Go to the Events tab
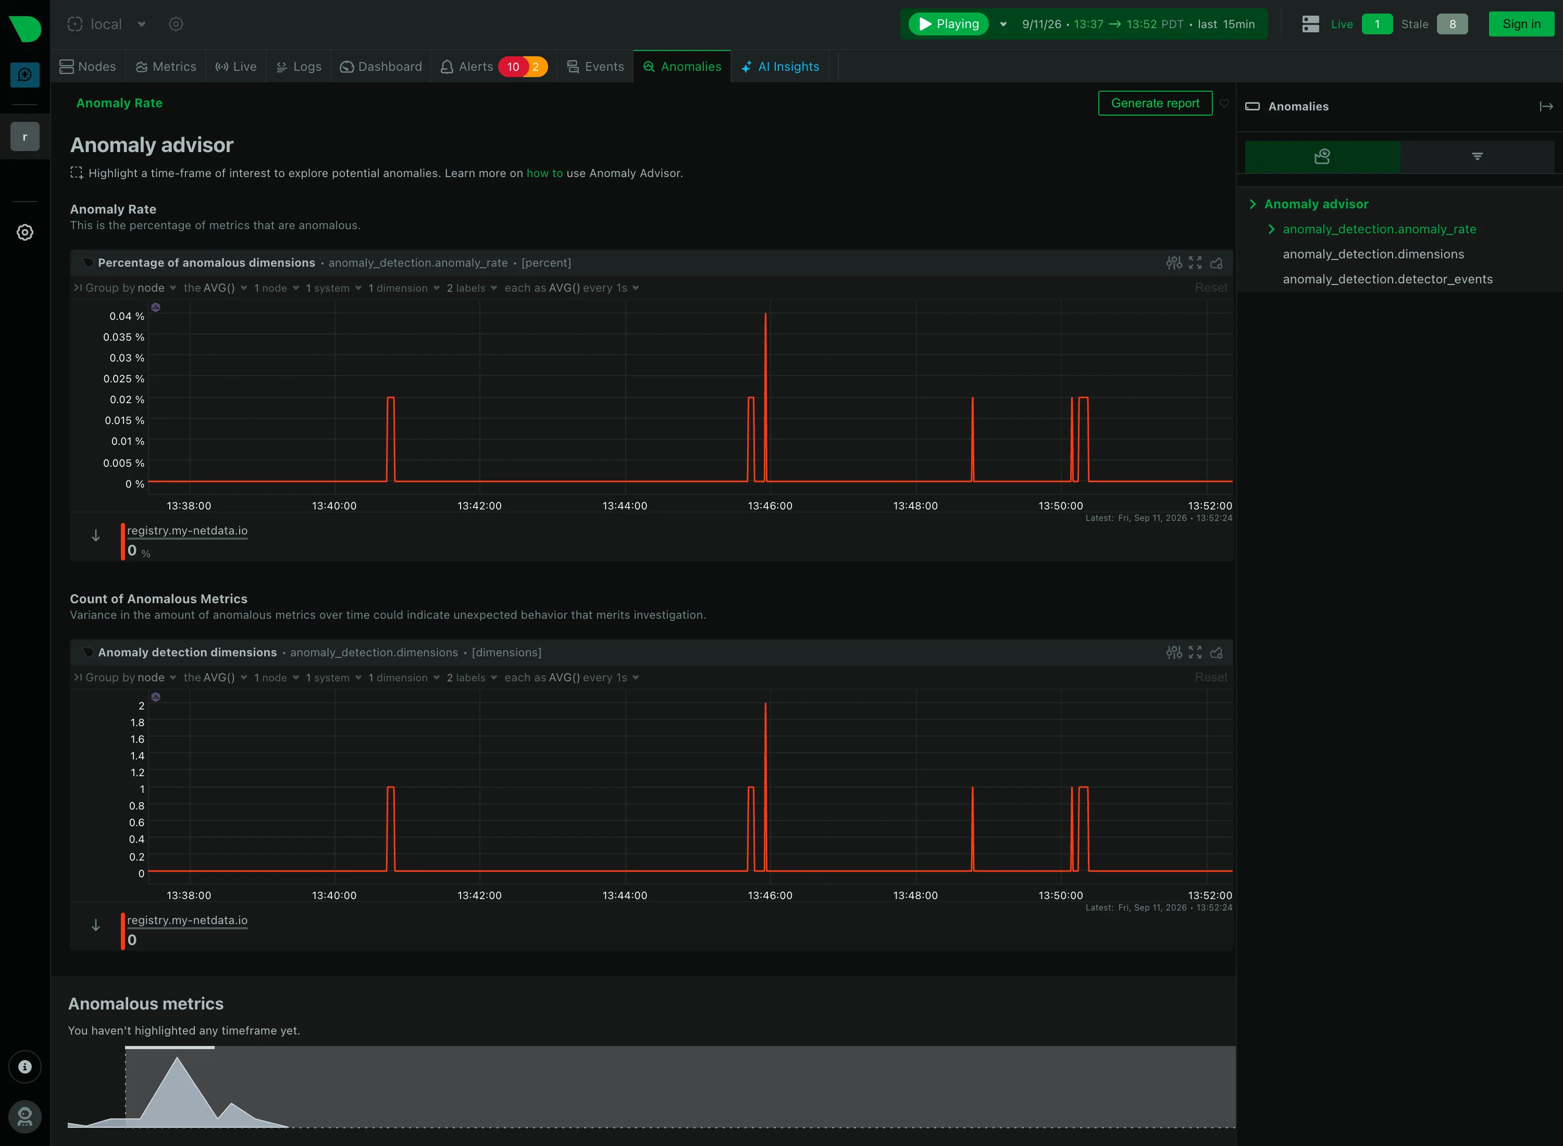The image size is (1563, 1146). click(595, 67)
